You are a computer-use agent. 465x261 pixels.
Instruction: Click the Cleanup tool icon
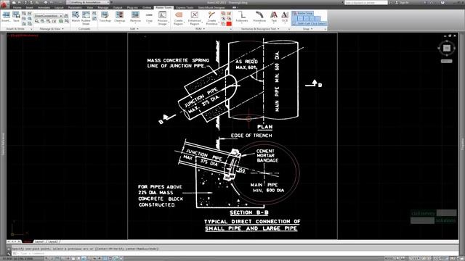pos(119,15)
